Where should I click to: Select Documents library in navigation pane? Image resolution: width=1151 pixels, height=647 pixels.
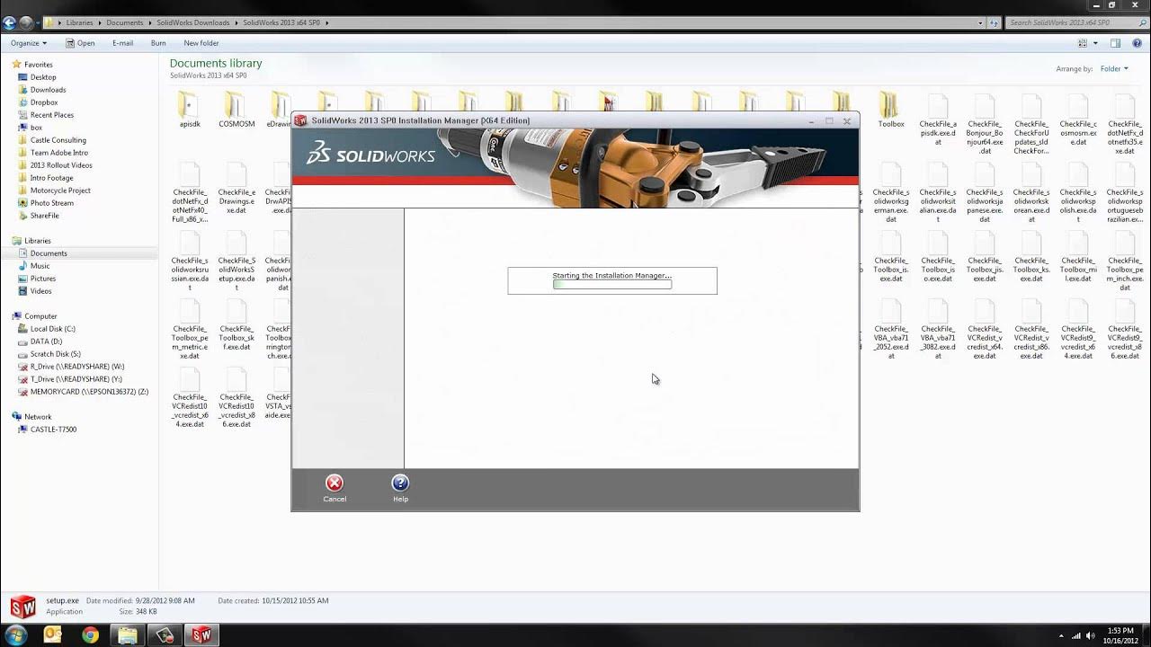(49, 253)
